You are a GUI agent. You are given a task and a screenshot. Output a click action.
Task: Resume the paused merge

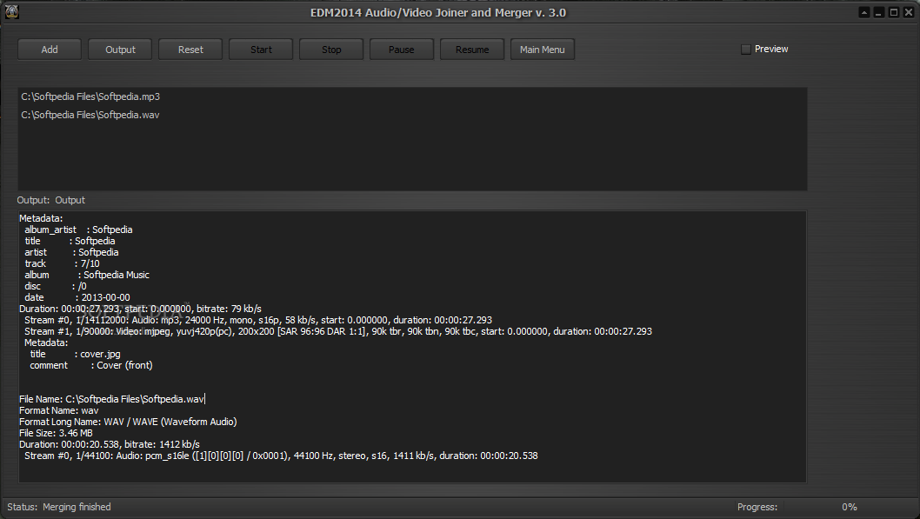(472, 50)
